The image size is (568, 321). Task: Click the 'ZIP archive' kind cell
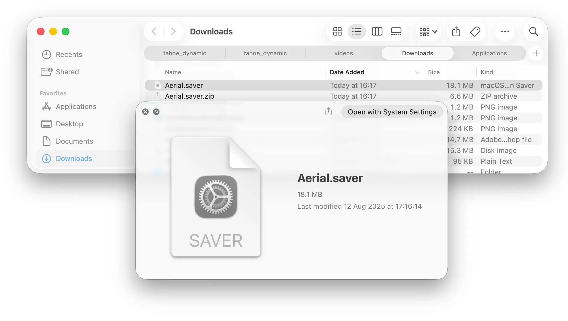(x=499, y=96)
